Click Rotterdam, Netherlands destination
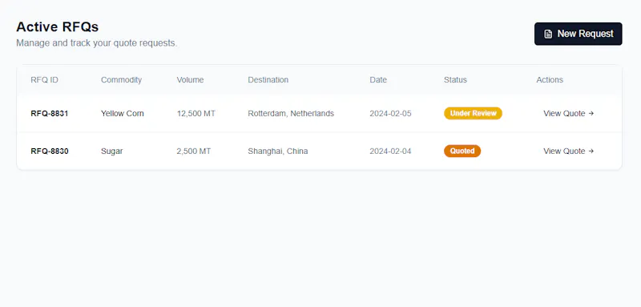This screenshot has height=307, width=641. (291, 114)
